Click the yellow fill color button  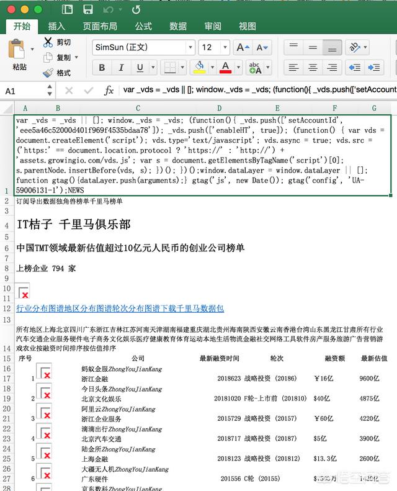pos(200,67)
